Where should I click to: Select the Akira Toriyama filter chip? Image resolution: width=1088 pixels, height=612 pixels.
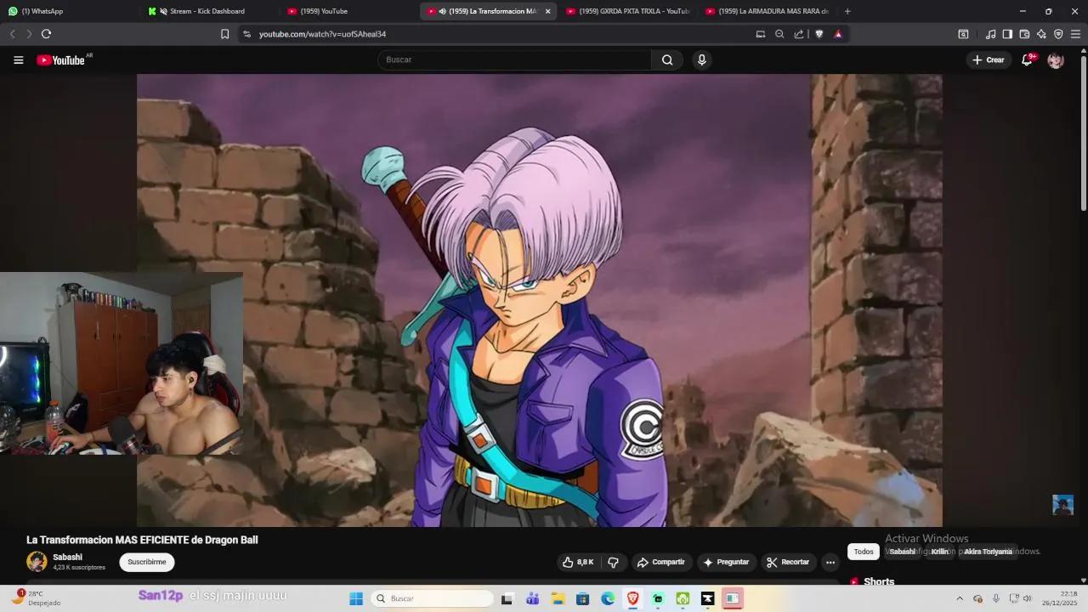tap(988, 552)
